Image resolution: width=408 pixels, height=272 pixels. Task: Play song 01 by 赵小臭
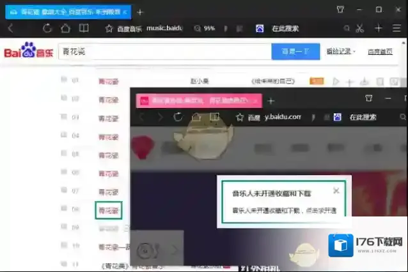[336, 82]
